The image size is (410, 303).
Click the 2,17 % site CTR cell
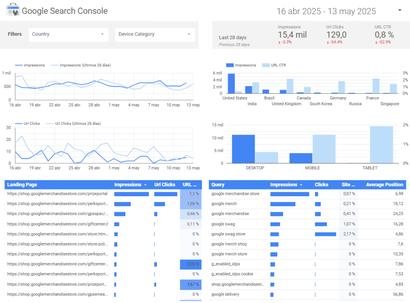point(349,234)
